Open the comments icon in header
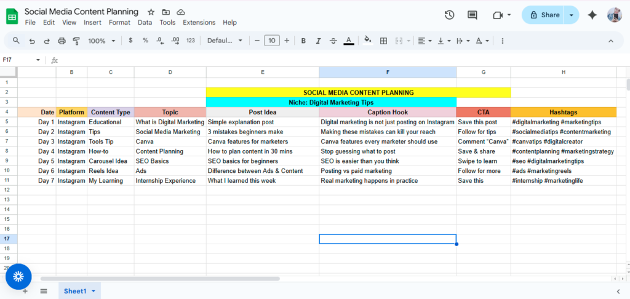This screenshot has height=299, width=630. click(x=472, y=15)
